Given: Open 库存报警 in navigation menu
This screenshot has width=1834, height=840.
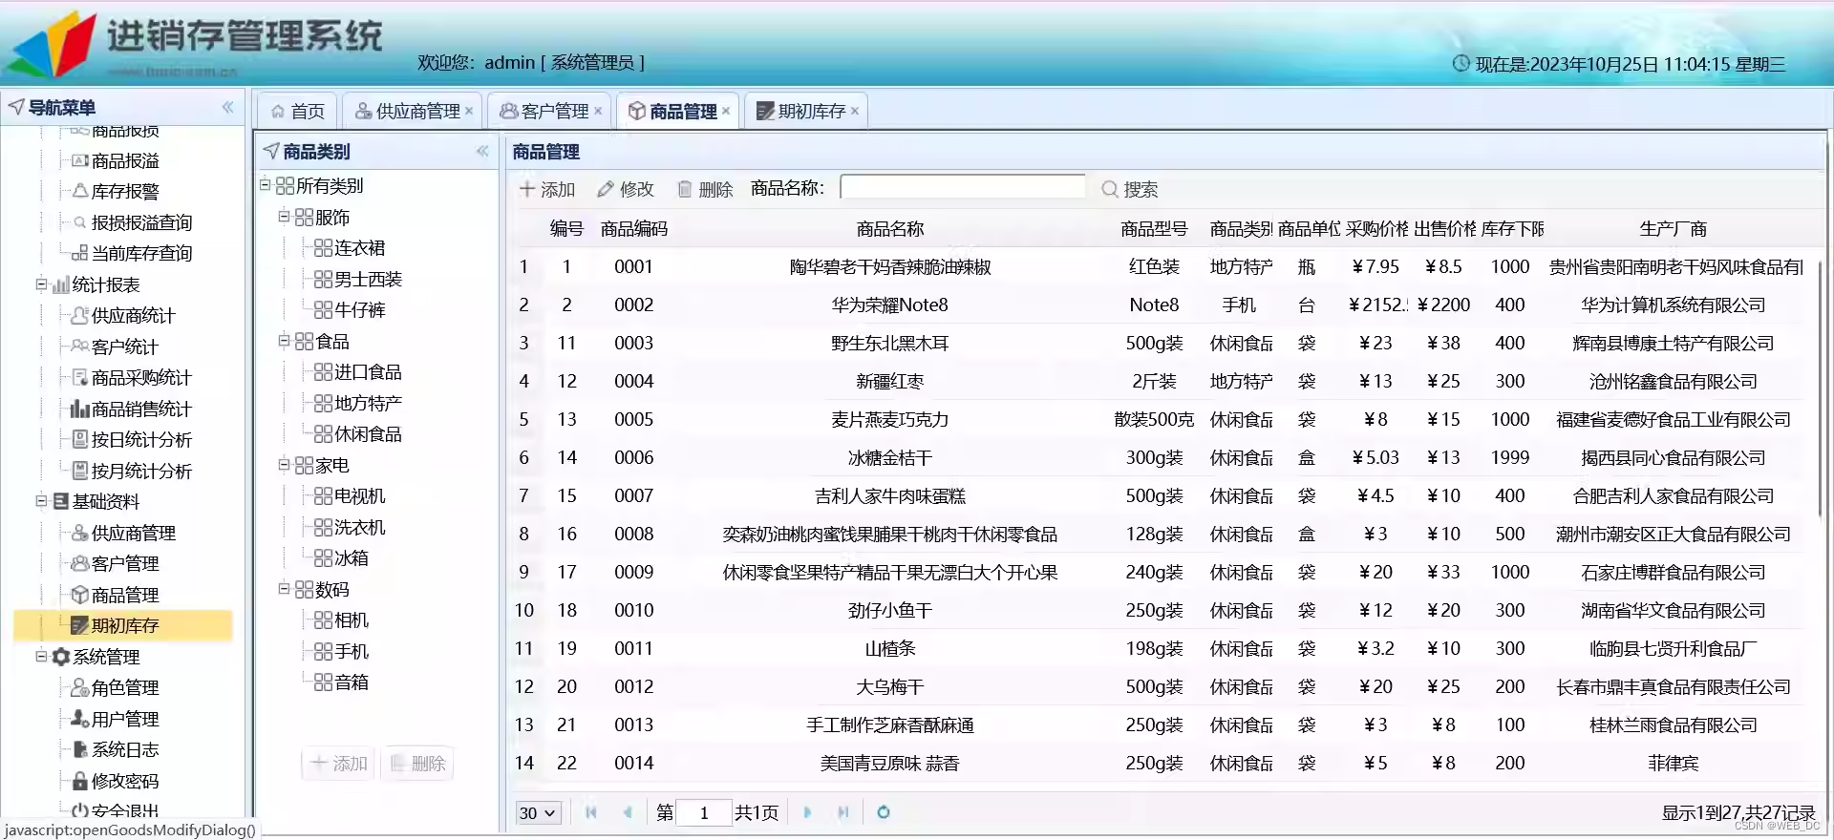Looking at the screenshot, I should (x=125, y=191).
